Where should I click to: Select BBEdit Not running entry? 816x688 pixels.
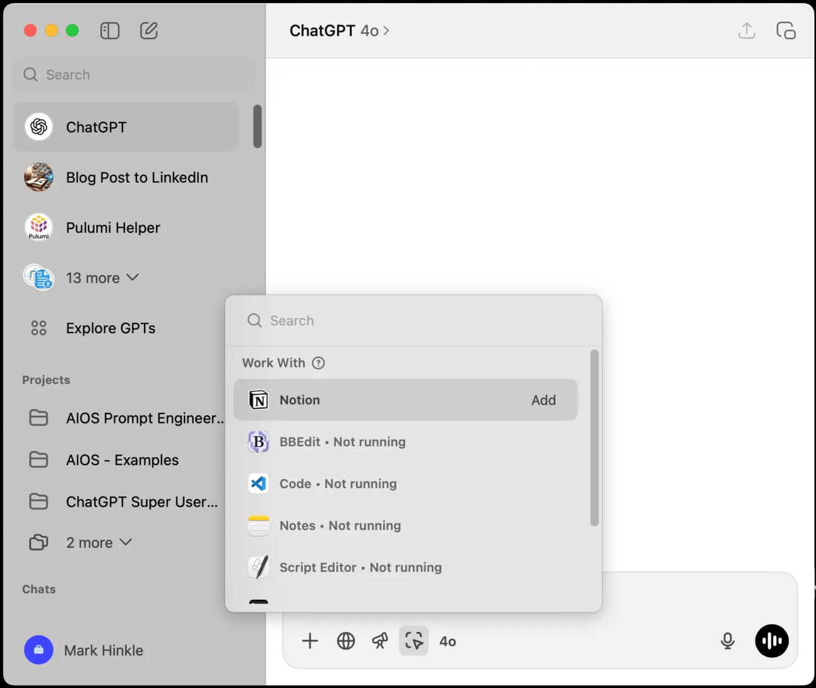(405, 442)
